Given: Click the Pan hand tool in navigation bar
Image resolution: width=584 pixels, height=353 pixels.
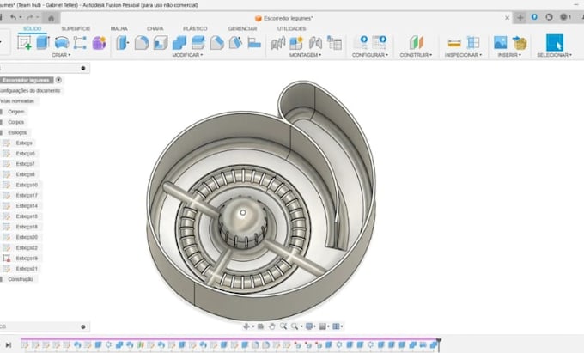Looking at the screenshot, I should point(272,326).
